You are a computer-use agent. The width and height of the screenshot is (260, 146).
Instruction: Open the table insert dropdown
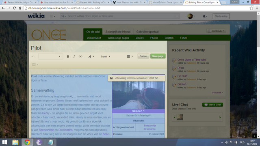35,64
